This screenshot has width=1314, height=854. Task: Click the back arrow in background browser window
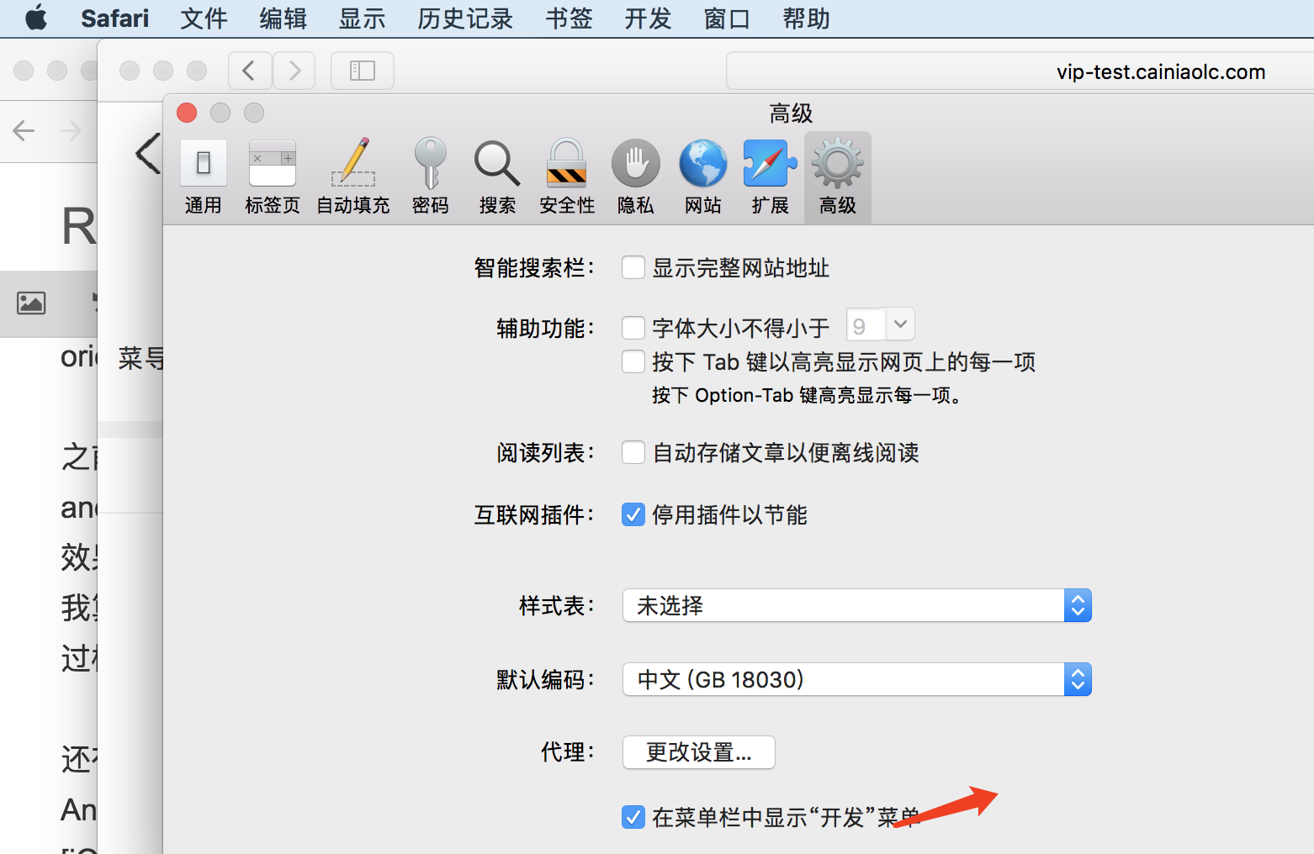pyautogui.click(x=24, y=130)
